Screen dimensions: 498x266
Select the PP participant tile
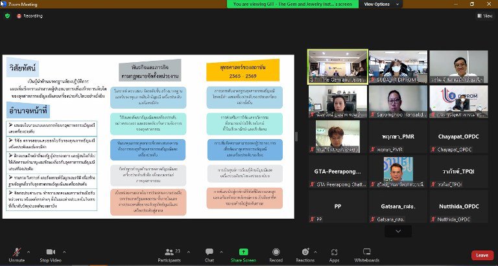pyautogui.click(x=338, y=206)
